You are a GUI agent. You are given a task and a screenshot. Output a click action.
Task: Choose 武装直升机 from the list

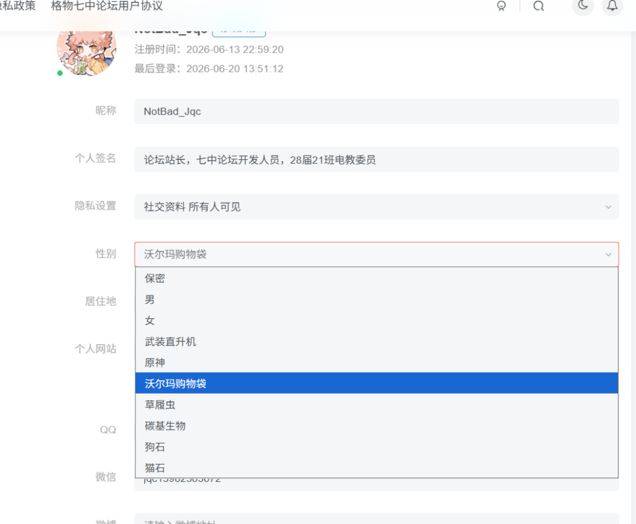(x=376, y=341)
